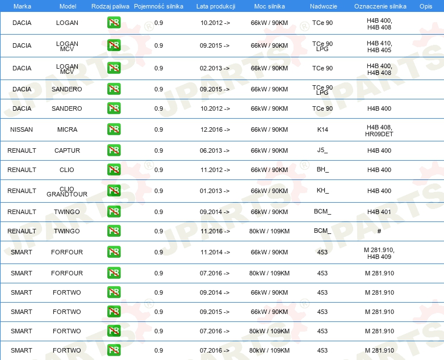Image resolution: width=444 pixels, height=360 pixels.
Task: Click the LOGAN model cell dated 10.2012
Action: click(67, 23)
